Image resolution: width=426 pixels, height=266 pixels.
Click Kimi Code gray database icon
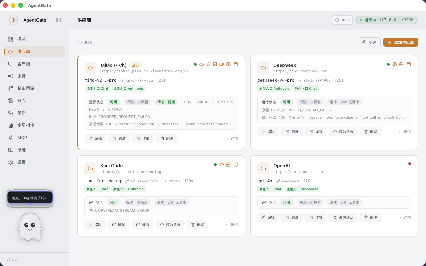tap(236, 165)
